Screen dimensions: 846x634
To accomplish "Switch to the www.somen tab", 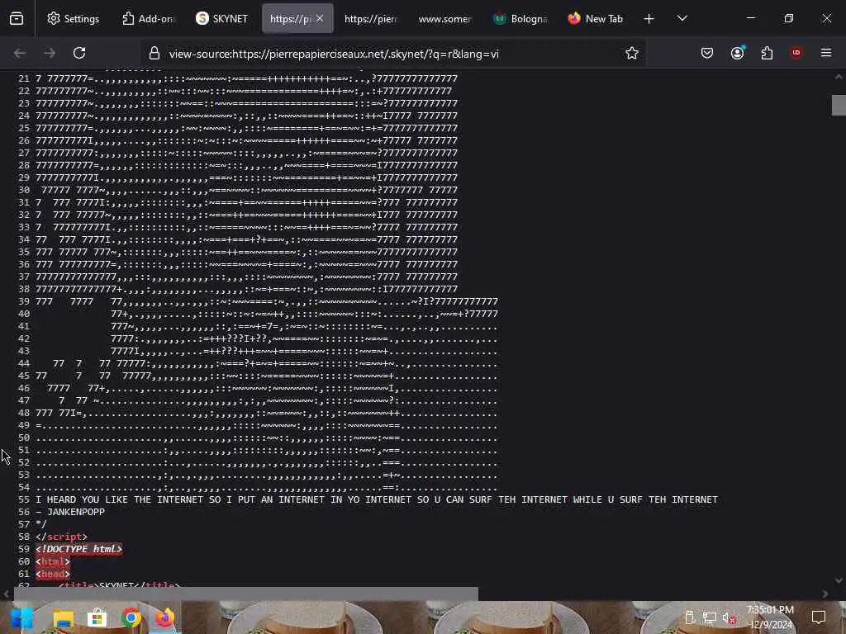I will (445, 19).
